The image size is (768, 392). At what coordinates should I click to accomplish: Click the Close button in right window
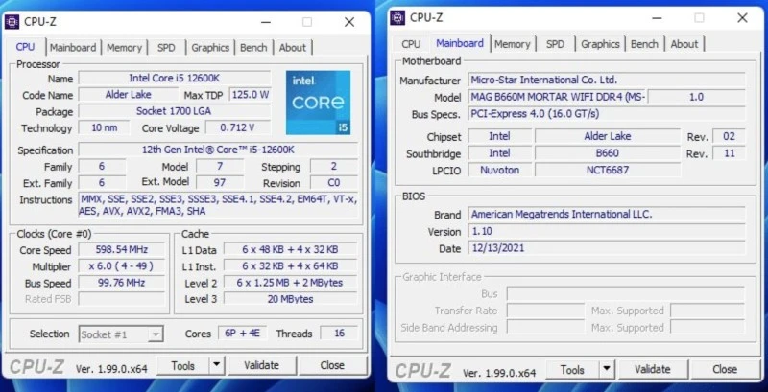[725, 369]
